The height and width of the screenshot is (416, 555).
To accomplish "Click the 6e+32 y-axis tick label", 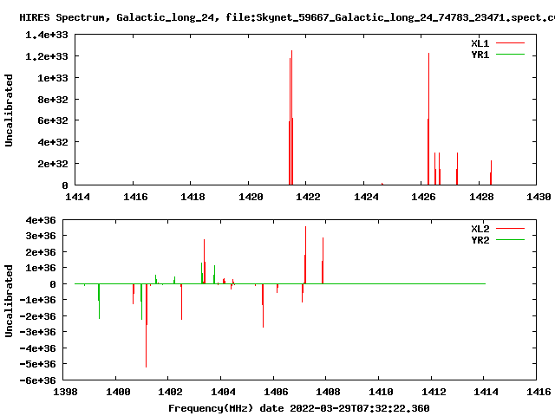I will click(53, 120).
